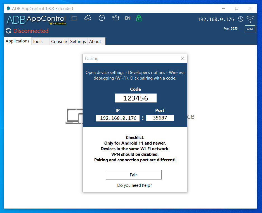Screen dimensions: 262x213
Task: Open the Do you need help link
Action: 135,185
